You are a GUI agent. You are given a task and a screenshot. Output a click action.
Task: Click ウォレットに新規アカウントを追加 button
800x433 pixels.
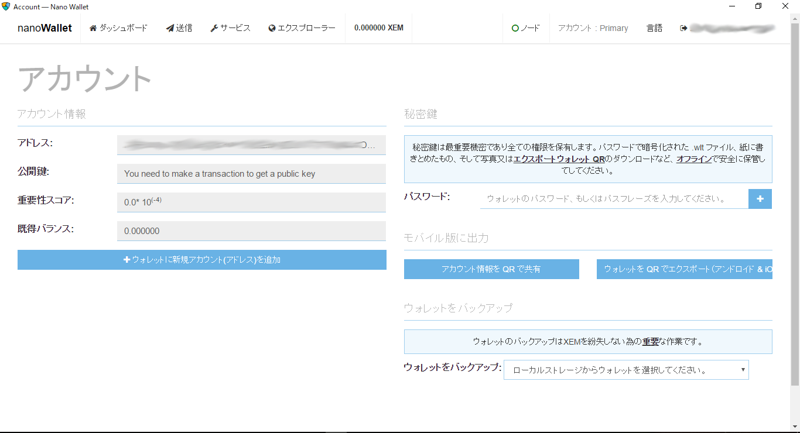tap(202, 260)
